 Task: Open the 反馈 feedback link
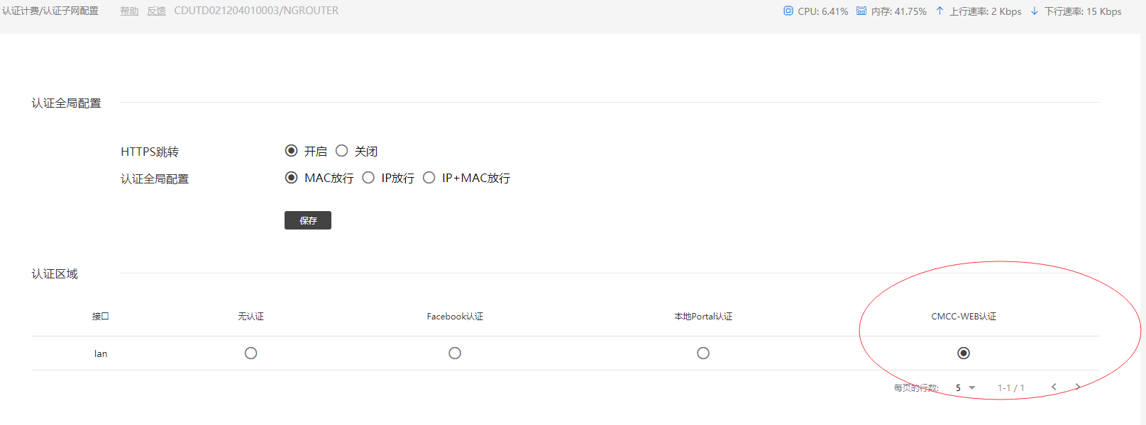click(x=156, y=11)
